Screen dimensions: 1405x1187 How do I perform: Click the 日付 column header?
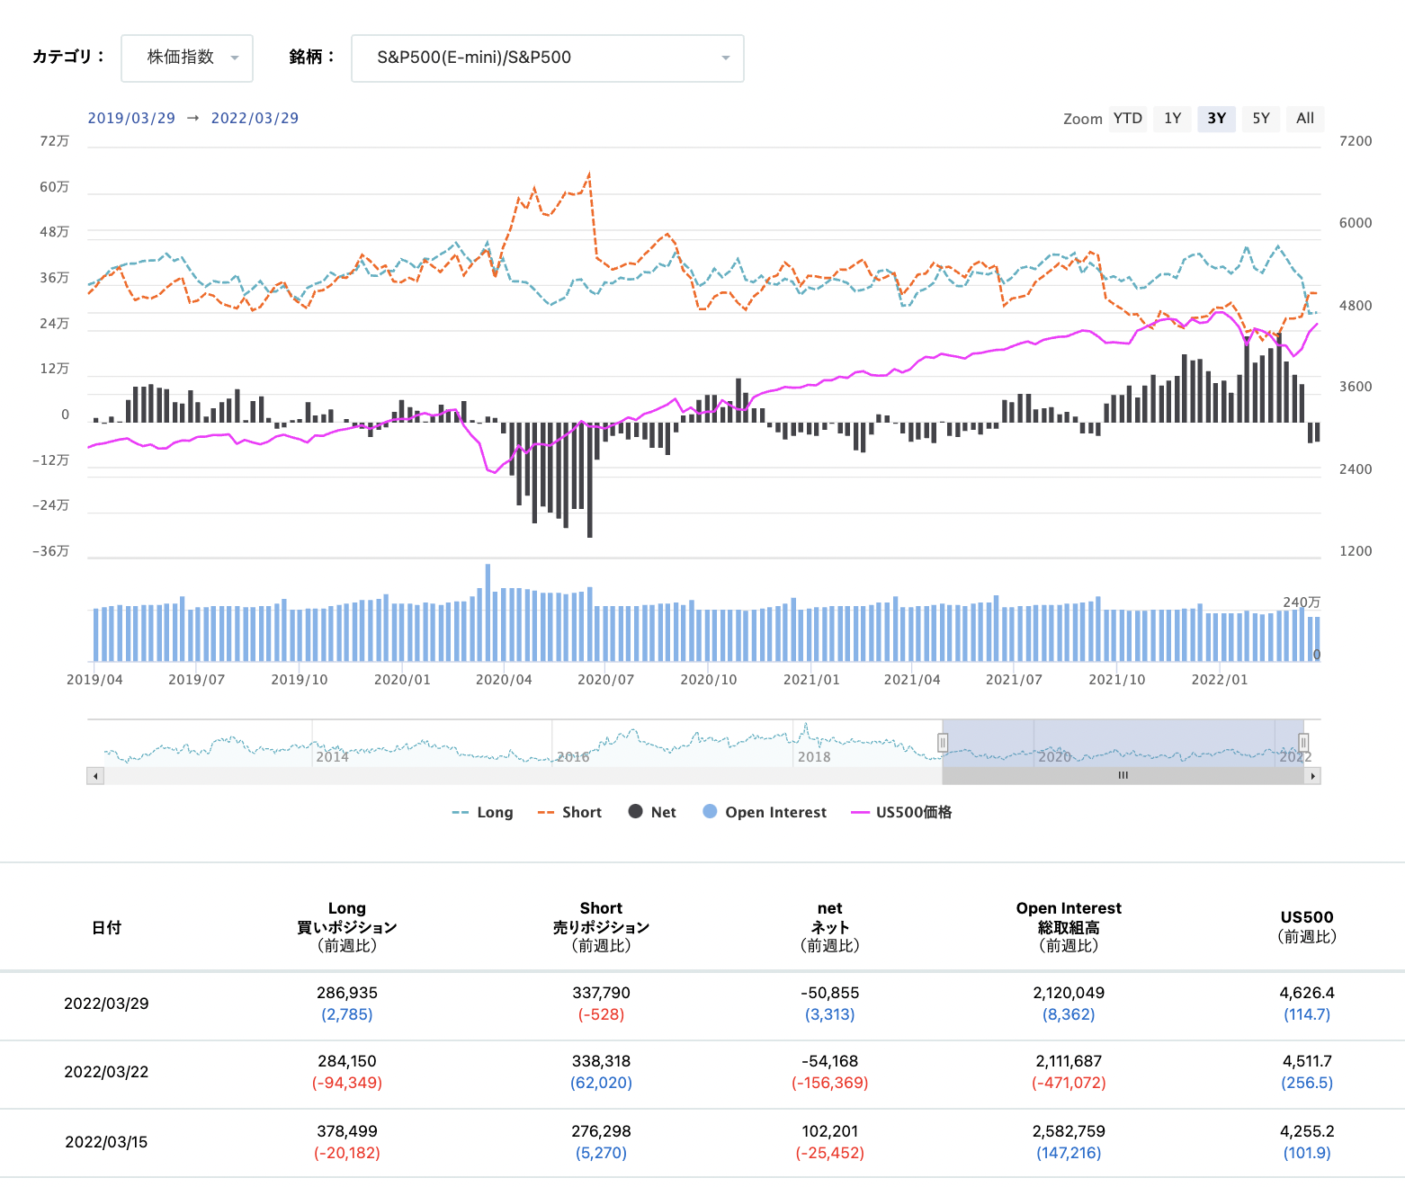tap(106, 927)
